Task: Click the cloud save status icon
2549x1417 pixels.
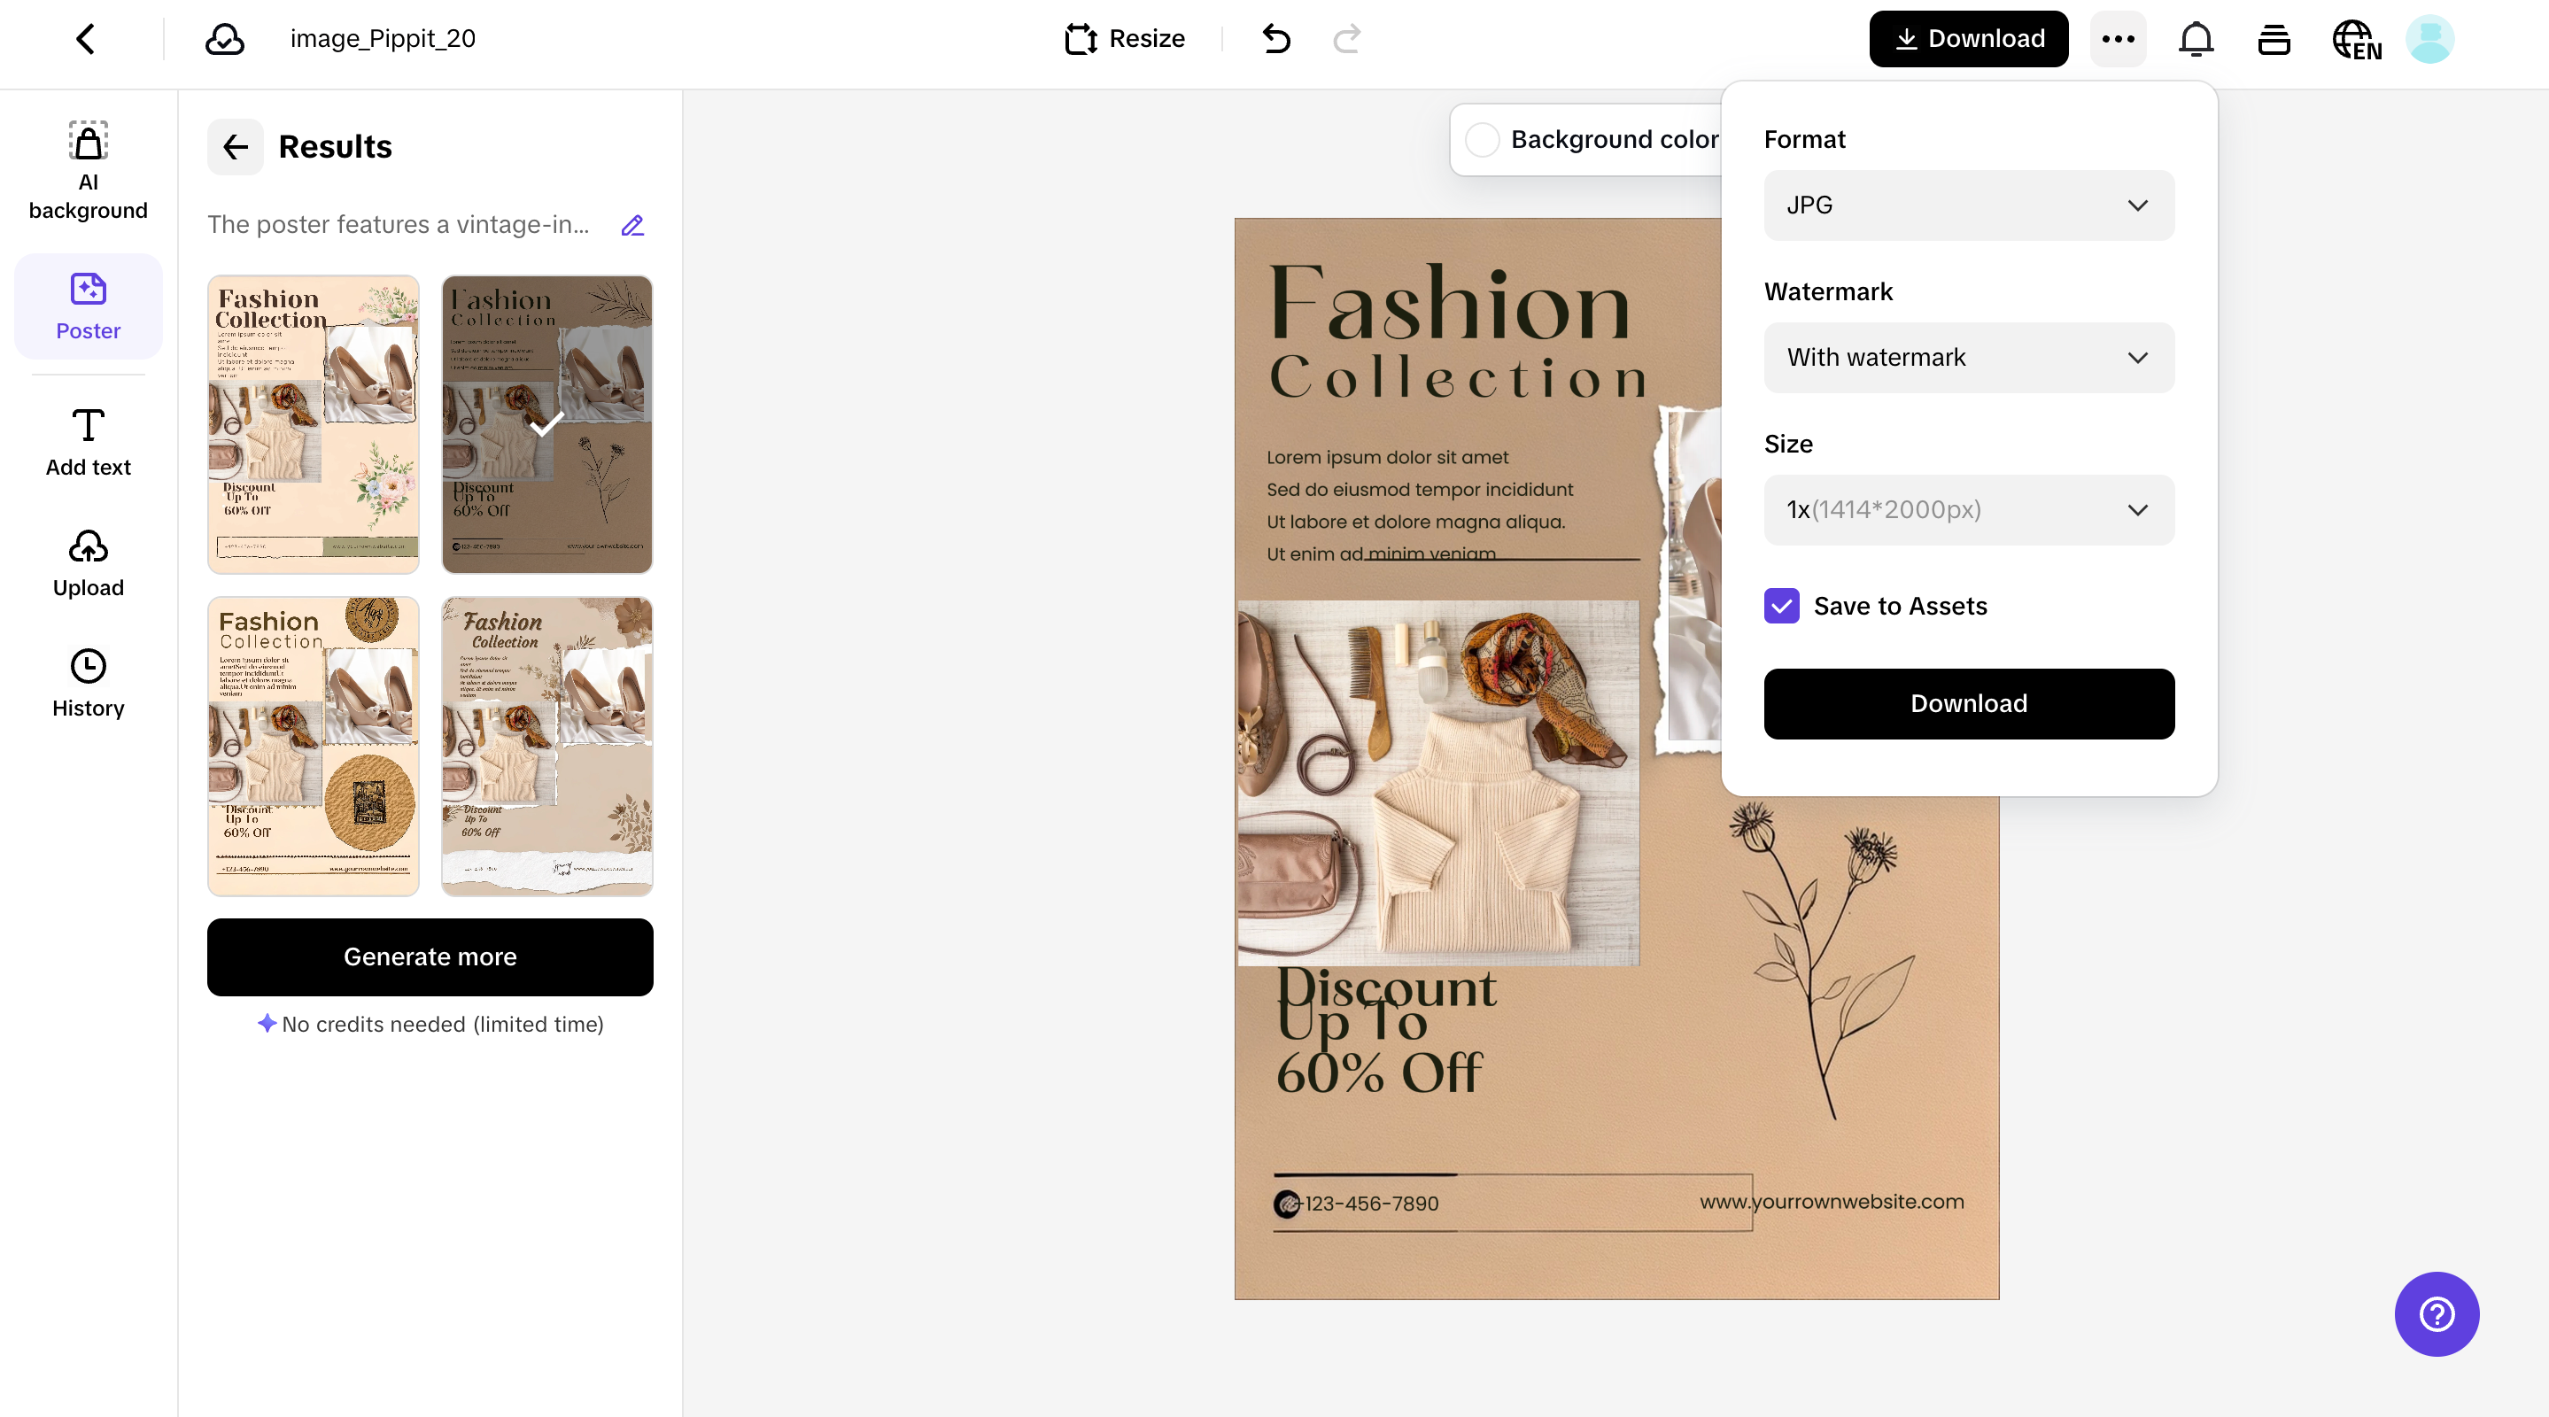Action: pyautogui.click(x=225, y=40)
